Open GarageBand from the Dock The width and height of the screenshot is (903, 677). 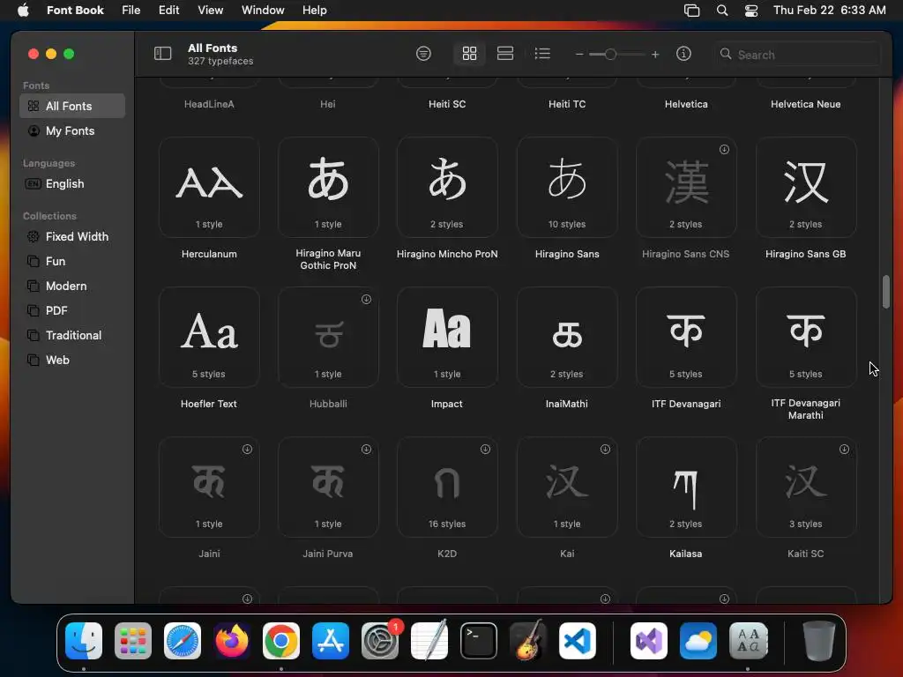528,640
